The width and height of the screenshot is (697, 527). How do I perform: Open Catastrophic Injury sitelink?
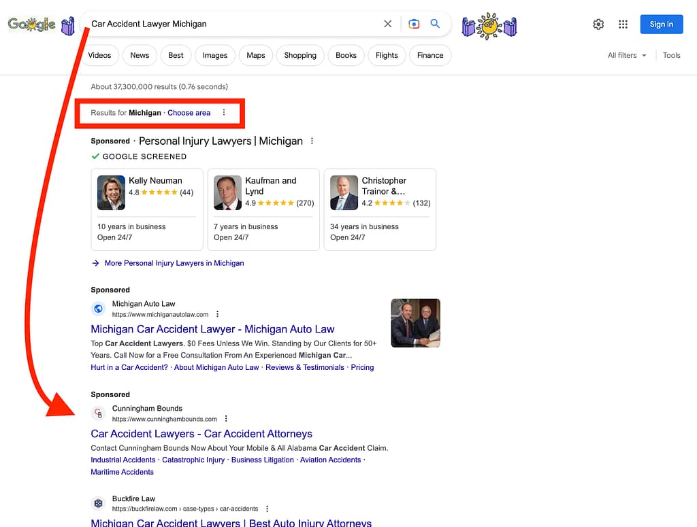click(x=193, y=460)
